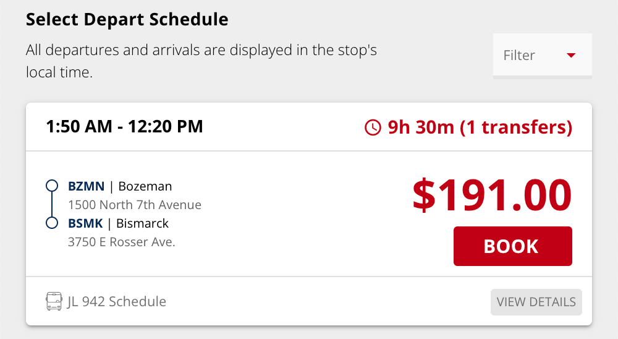Viewport: 618px width, 339px height.
Task: Click the red clock duration icon
Action: 373,127
